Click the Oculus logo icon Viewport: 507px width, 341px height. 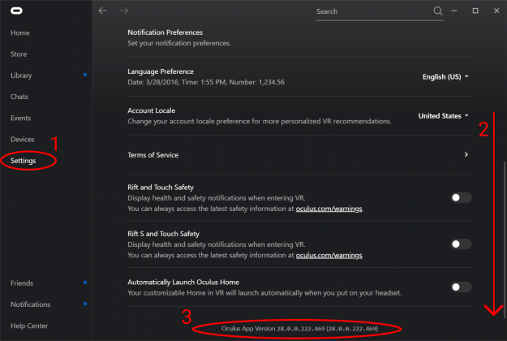coord(17,11)
